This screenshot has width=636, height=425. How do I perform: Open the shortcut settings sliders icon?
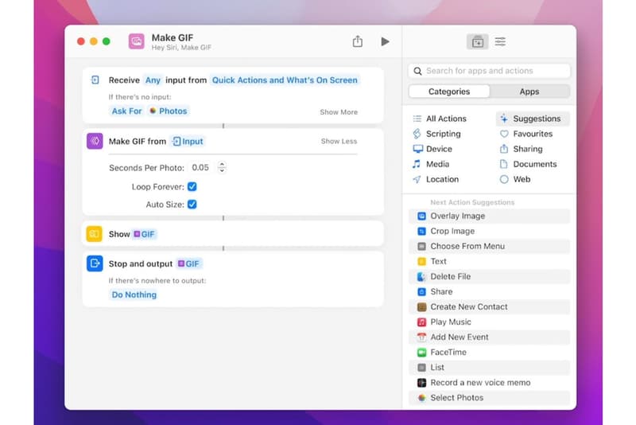[x=500, y=41]
